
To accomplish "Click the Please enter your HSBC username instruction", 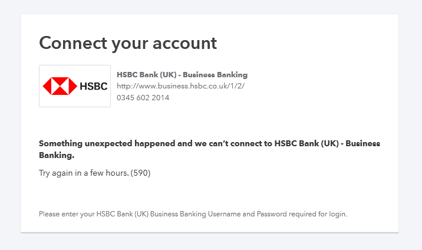I will [x=193, y=214].
